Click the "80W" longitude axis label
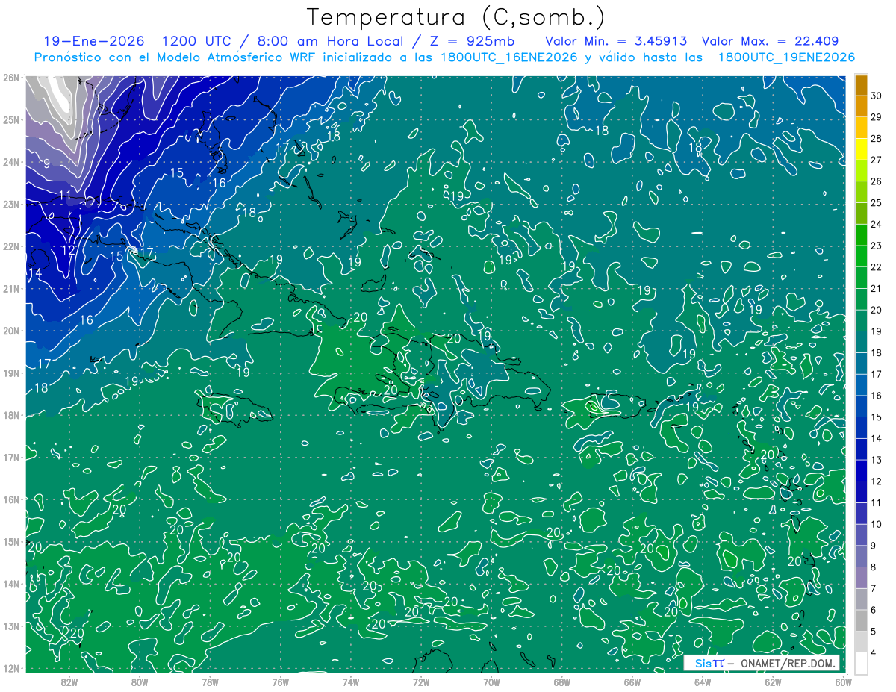The image size is (896, 692). point(140,682)
